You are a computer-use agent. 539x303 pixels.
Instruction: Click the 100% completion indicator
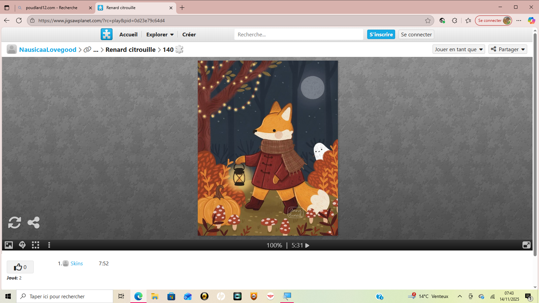click(x=274, y=245)
